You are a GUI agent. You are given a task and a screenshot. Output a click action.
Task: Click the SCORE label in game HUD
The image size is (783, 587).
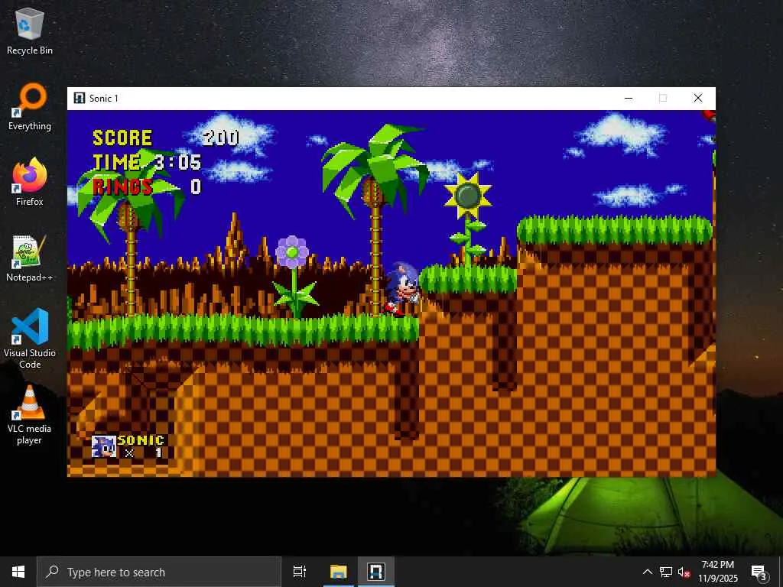tap(122, 138)
